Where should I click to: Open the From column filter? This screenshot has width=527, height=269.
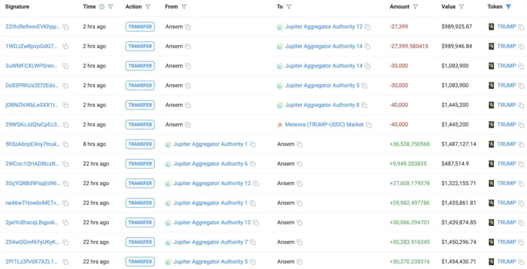(184, 7)
